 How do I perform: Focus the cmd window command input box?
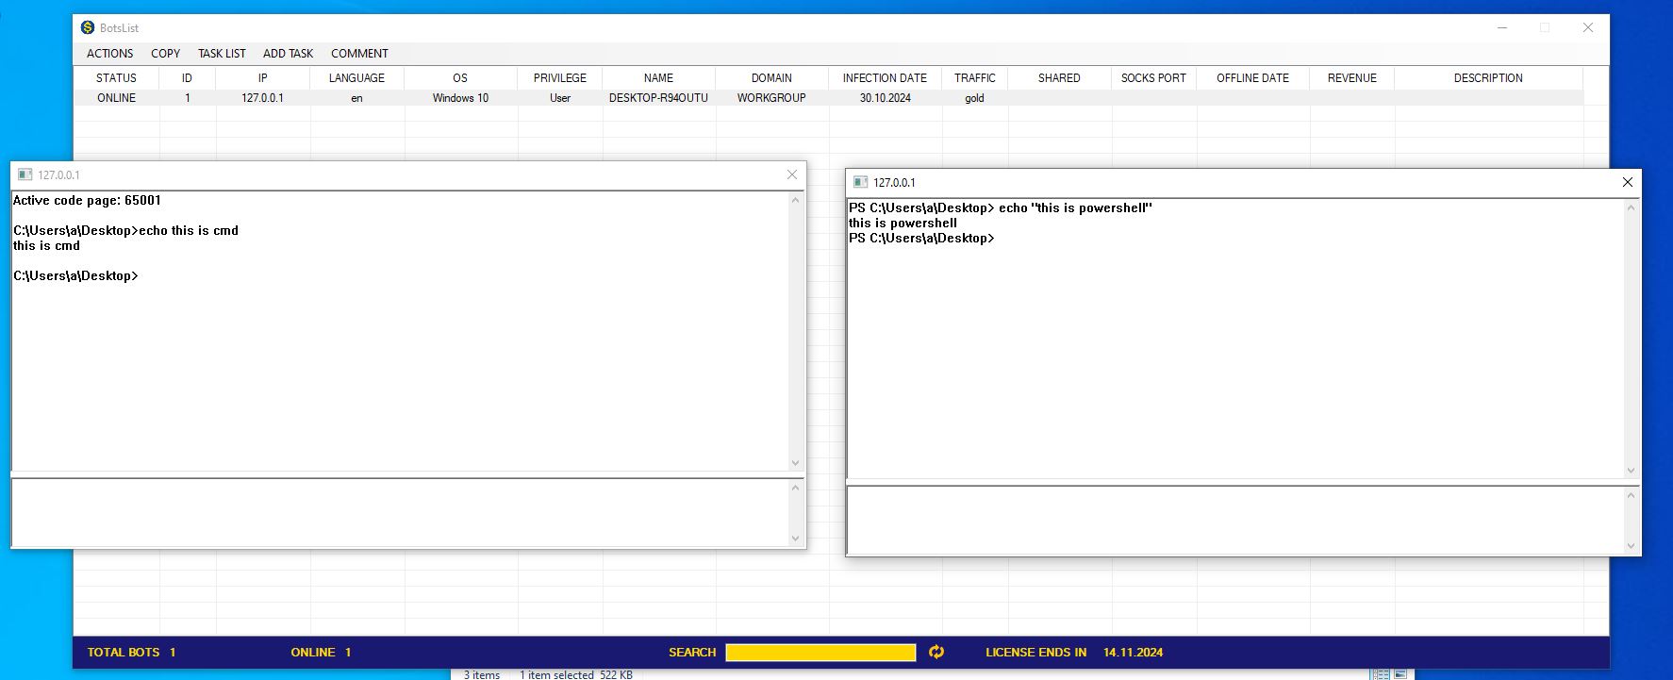[x=399, y=513]
